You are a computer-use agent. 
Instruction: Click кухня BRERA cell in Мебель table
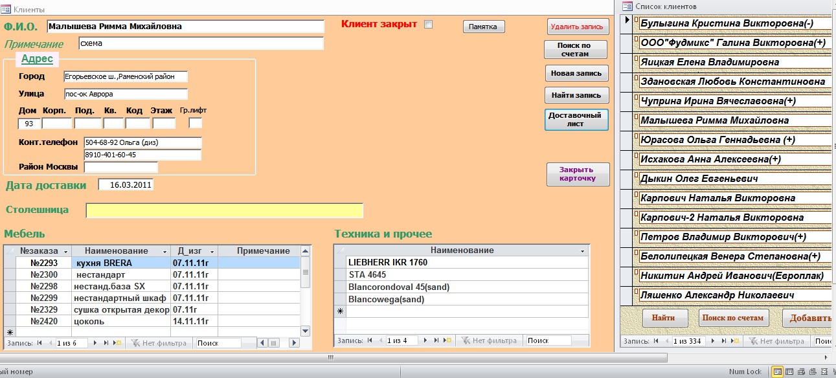tap(121, 263)
